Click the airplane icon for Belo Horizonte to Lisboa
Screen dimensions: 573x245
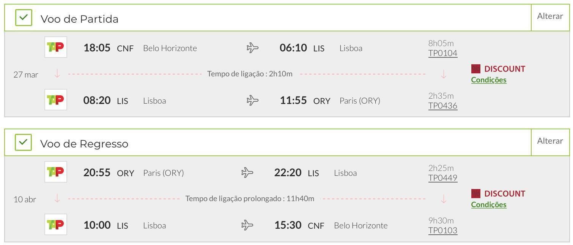click(x=252, y=48)
